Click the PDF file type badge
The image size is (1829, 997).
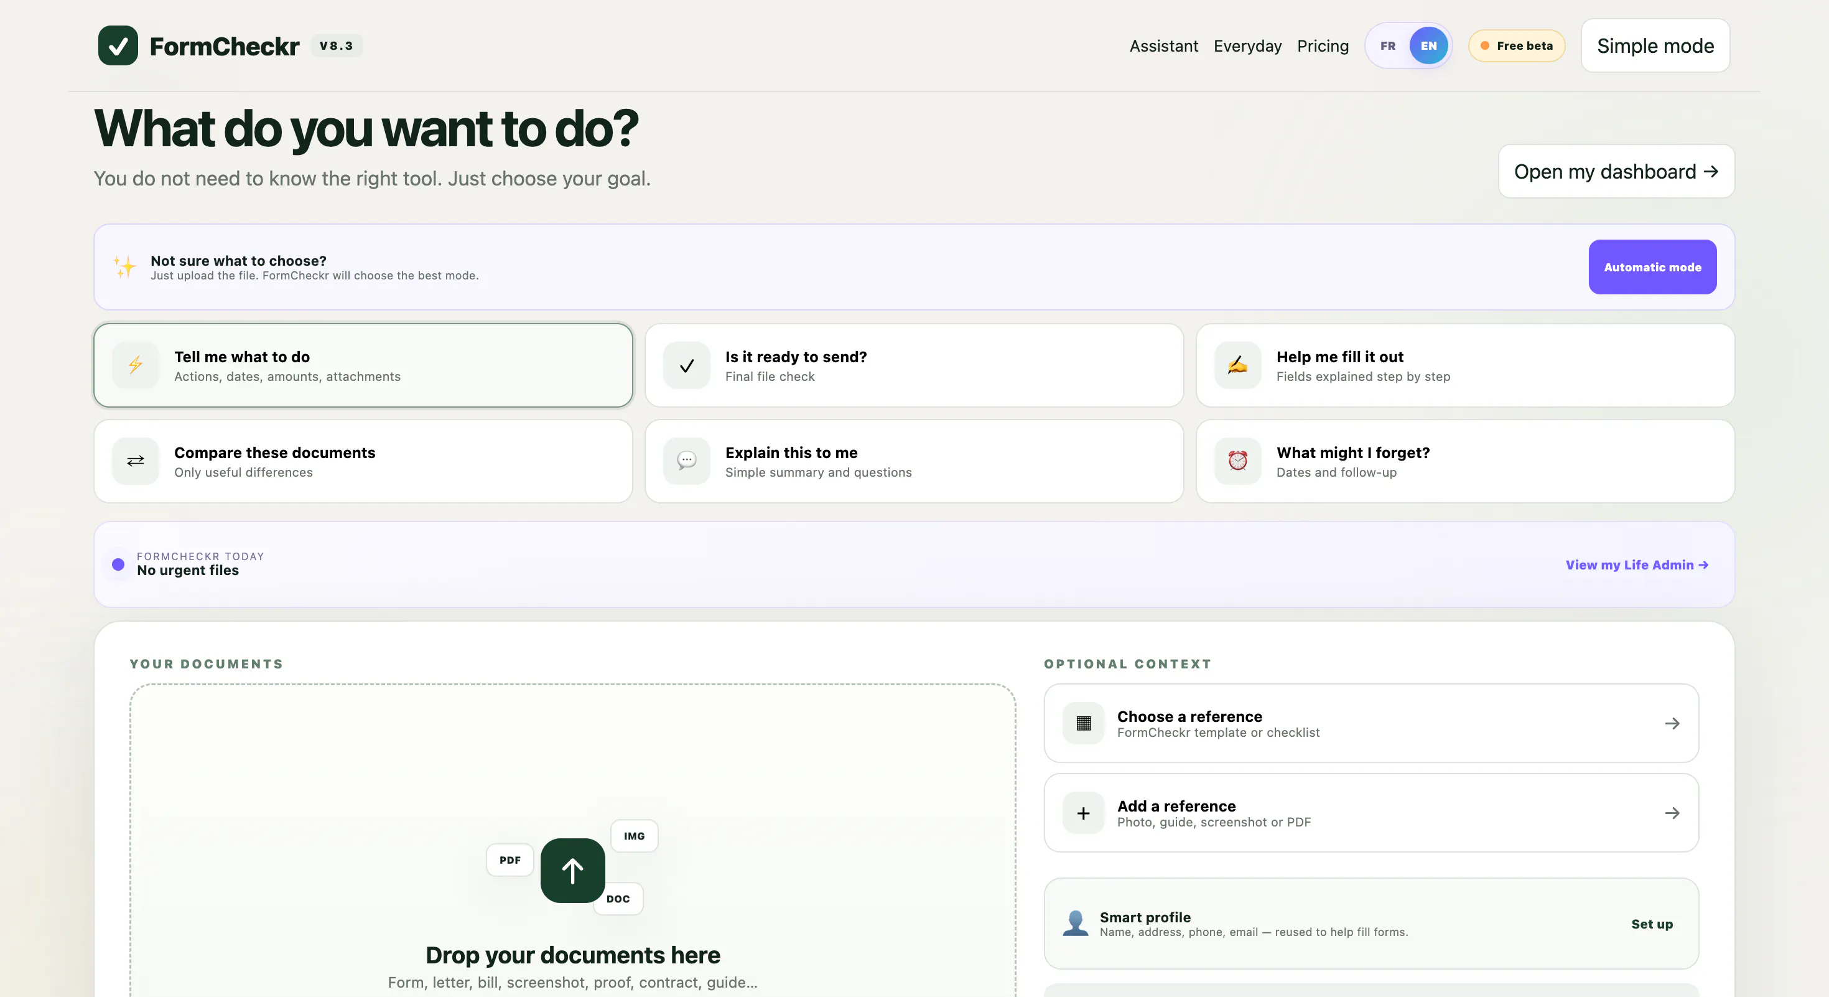point(510,860)
